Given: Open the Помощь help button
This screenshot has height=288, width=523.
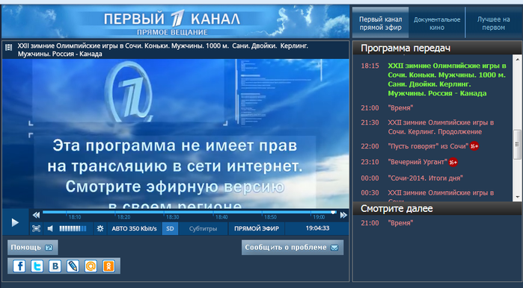Looking at the screenshot, I should (32, 248).
